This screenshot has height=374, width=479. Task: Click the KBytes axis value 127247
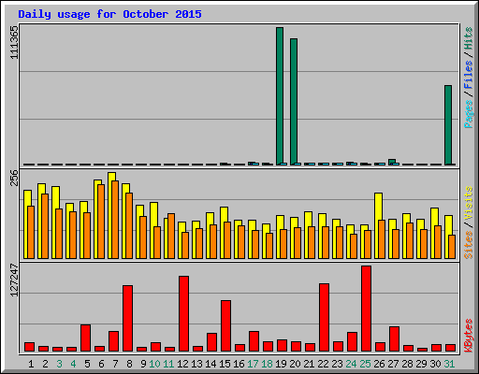[14, 280]
